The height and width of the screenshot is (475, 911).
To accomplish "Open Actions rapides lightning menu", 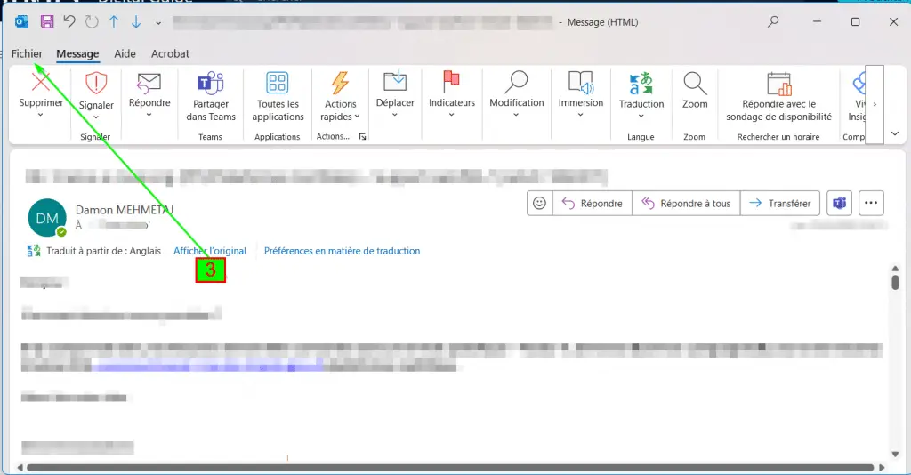I will (340, 96).
